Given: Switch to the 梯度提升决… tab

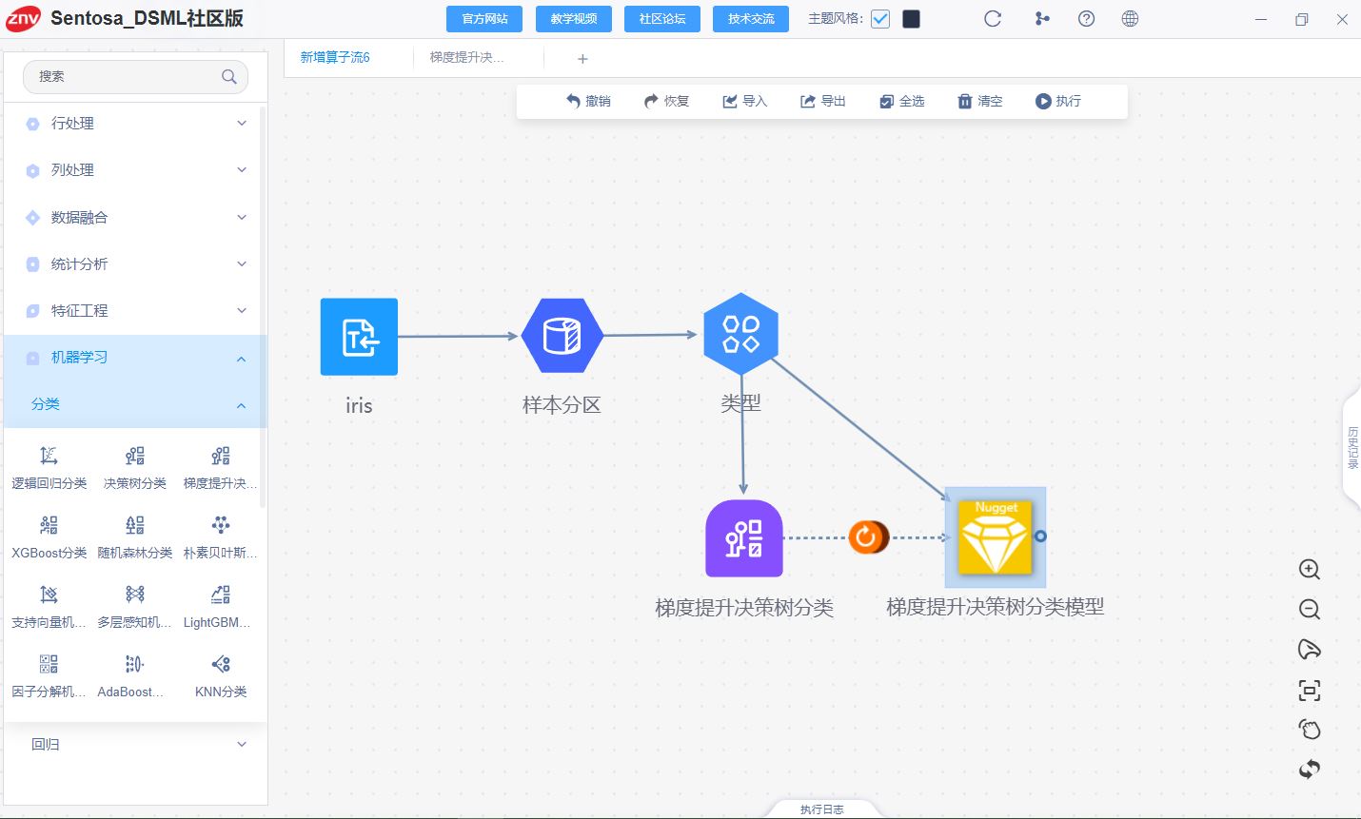Looking at the screenshot, I should click(466, 58).
